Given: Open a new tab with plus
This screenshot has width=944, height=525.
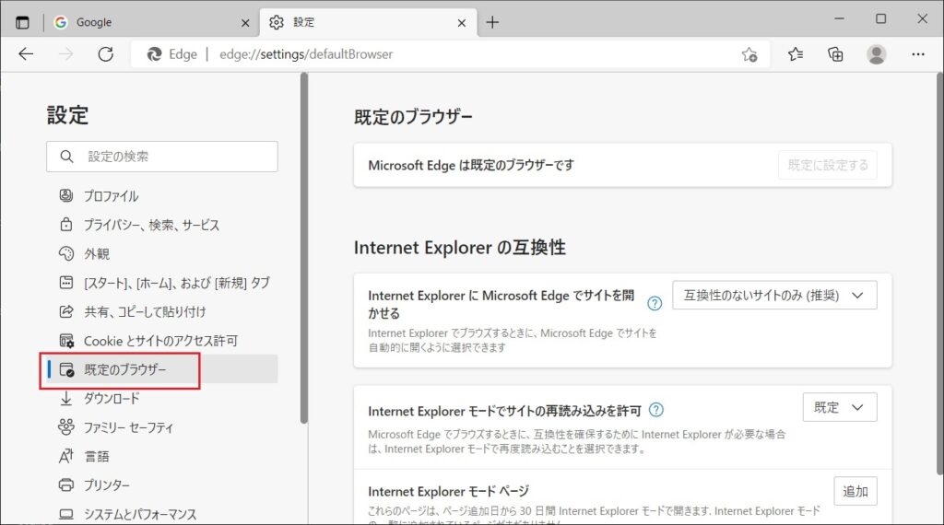Looking at the screenshot, I should (x=492, y=22).
